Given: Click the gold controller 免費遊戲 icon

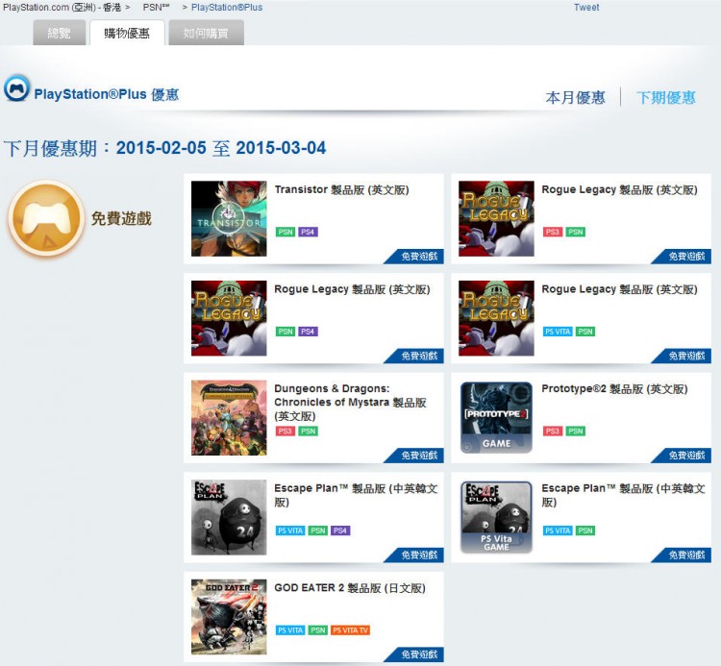Looking at the screenshot, I should point(46,218).
